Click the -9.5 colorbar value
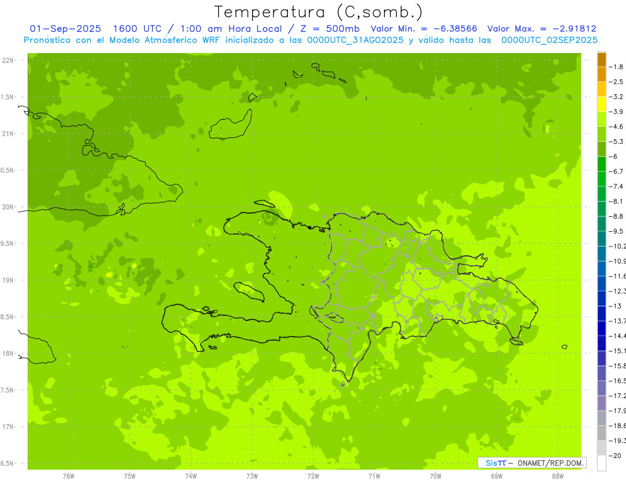Screen dimensions: 626x483 pyautogui.click(x=616, y=231)
